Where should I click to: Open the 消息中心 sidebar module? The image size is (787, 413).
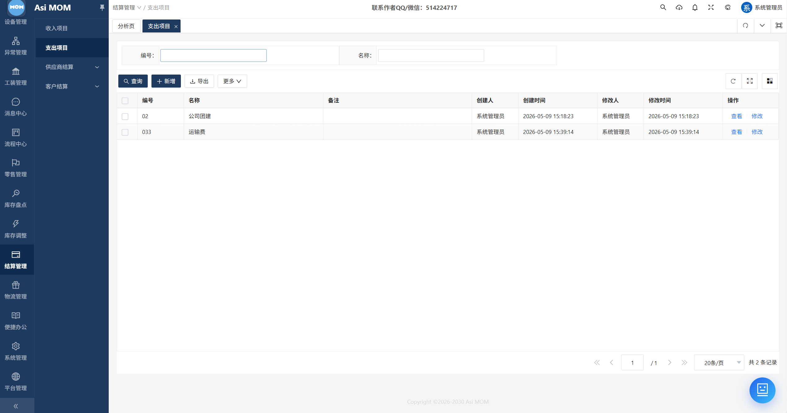tap(16, 107)
